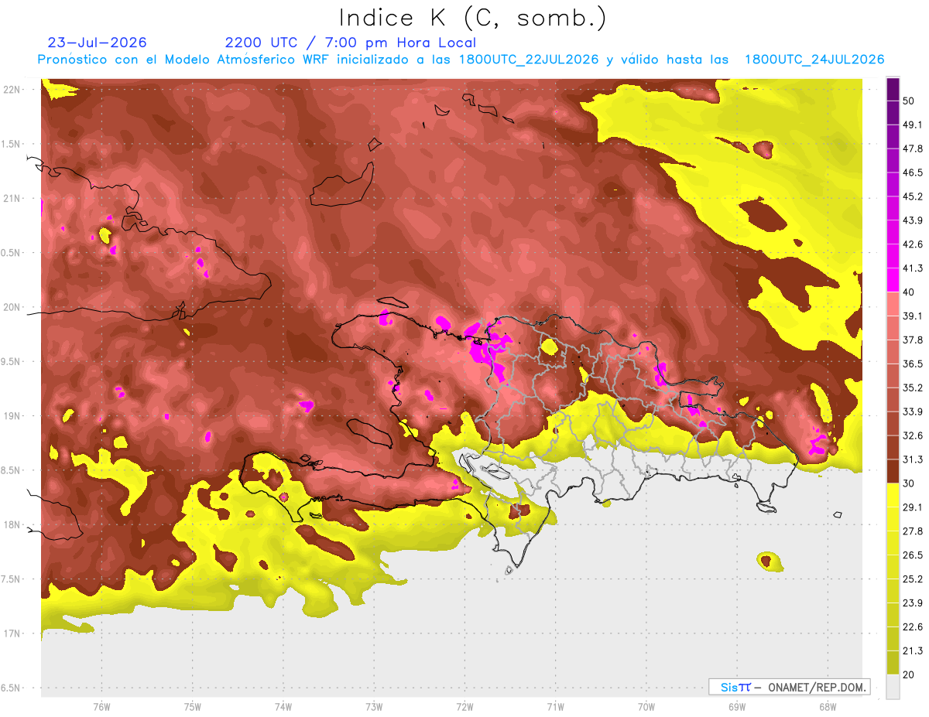The width and height of the screenshot is (929, 717).
Task: Pick the dark brown legend band between 30 and 31.3
Action: [893, 471]
